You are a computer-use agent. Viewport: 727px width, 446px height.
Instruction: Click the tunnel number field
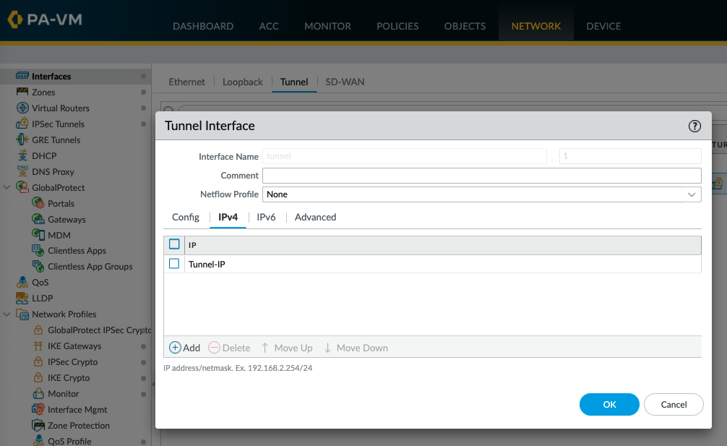tap(630, 156)
